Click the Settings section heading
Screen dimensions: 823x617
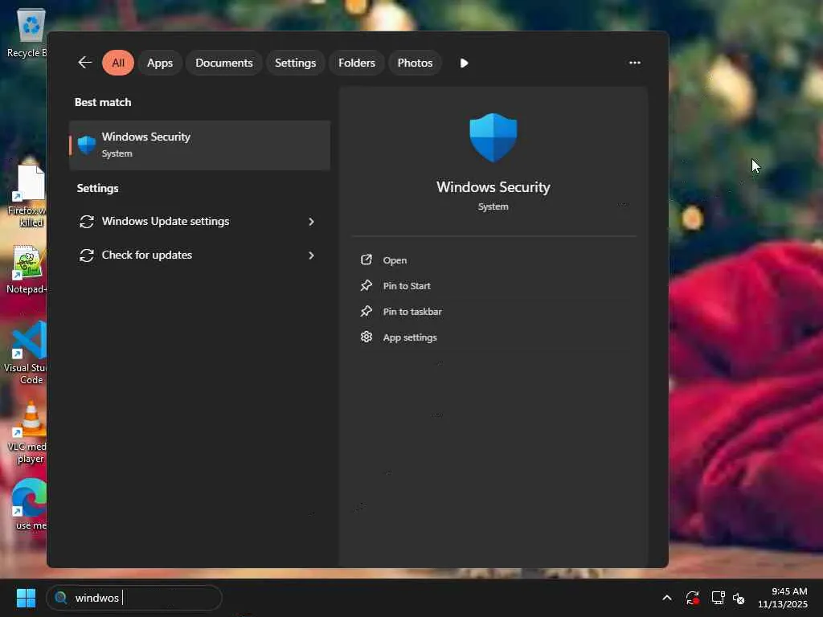point(97,188)
